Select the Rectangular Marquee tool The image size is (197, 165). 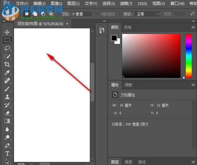pyautogui.click(x=7, y=40)
